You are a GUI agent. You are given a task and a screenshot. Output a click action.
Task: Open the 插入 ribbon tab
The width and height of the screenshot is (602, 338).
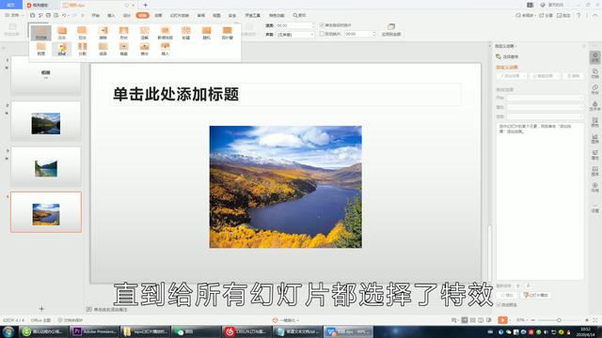[111, 15]
